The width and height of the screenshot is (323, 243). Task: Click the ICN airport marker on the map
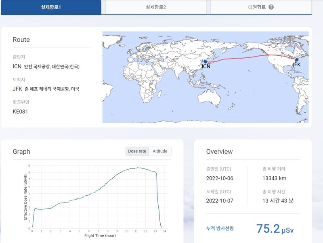[205, 62]
